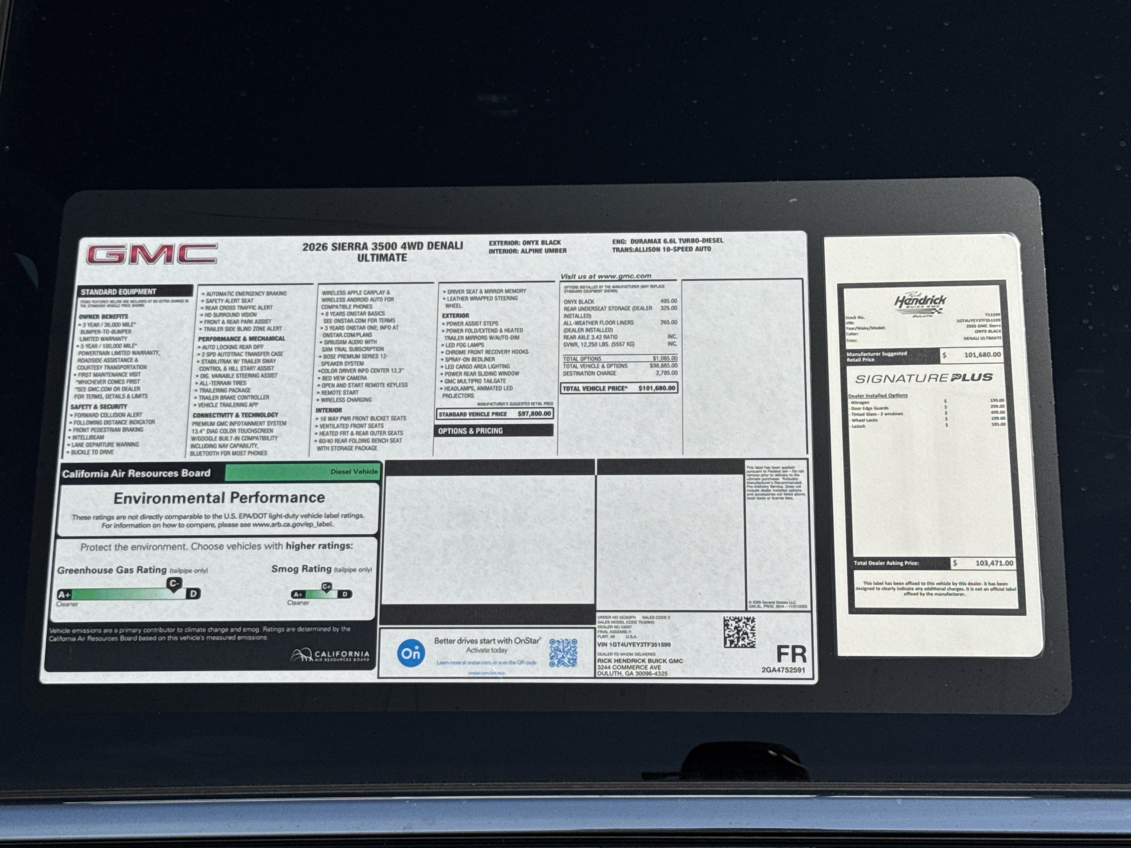
Task: Click 'Learn more at onstar.com' line
Action: (x=486, y=662)
